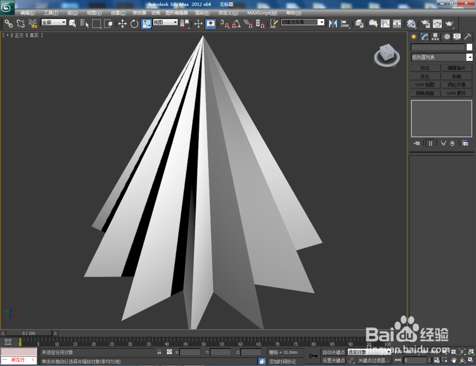Click the Unlink Selection tool
This screenshot has width=476, height=366.
click(20, 24)
